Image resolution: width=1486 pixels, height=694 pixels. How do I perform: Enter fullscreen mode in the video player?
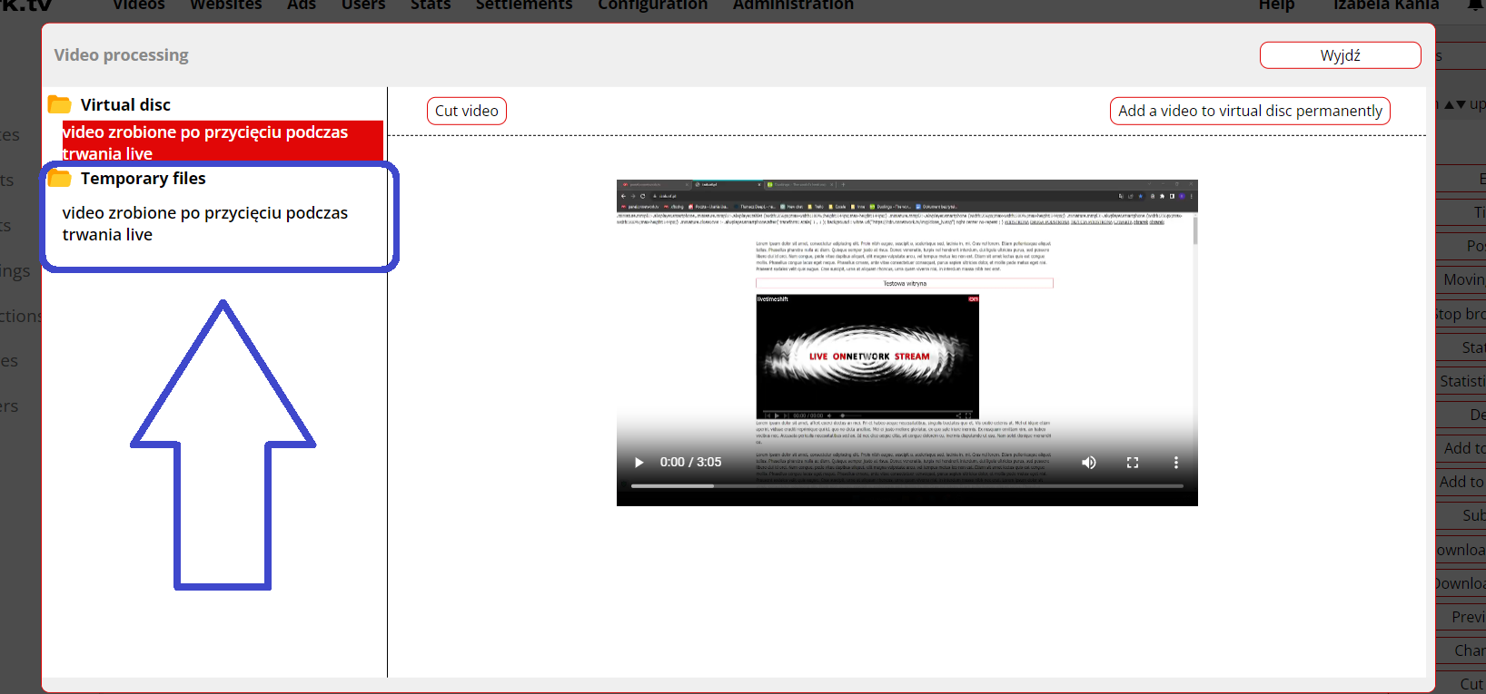click(x=1133, y=463)
